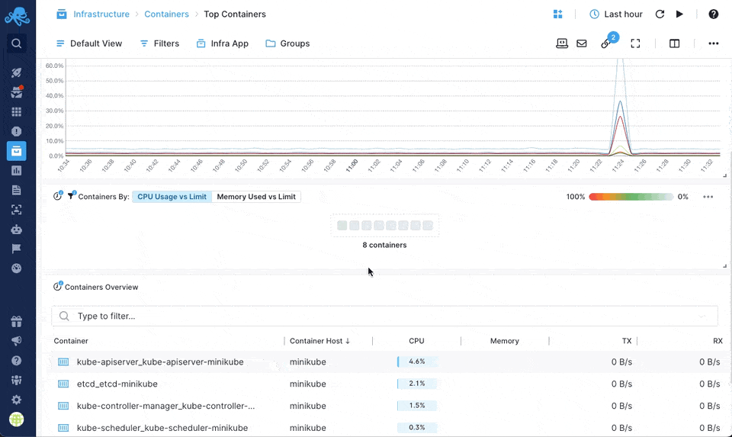The width and height of the screenshot is (732, 437).
Task: Click the first container square in heatmap
Action: pyautogui.click(x=342, y=226)
